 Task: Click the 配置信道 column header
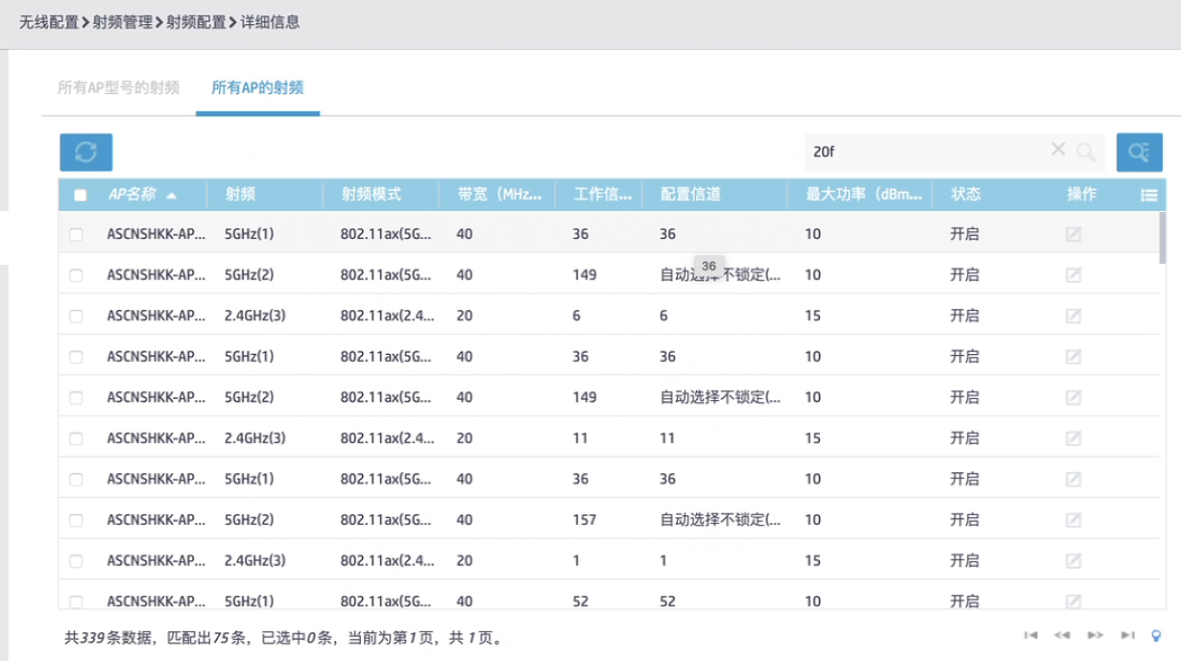click(x=690, y=194)
